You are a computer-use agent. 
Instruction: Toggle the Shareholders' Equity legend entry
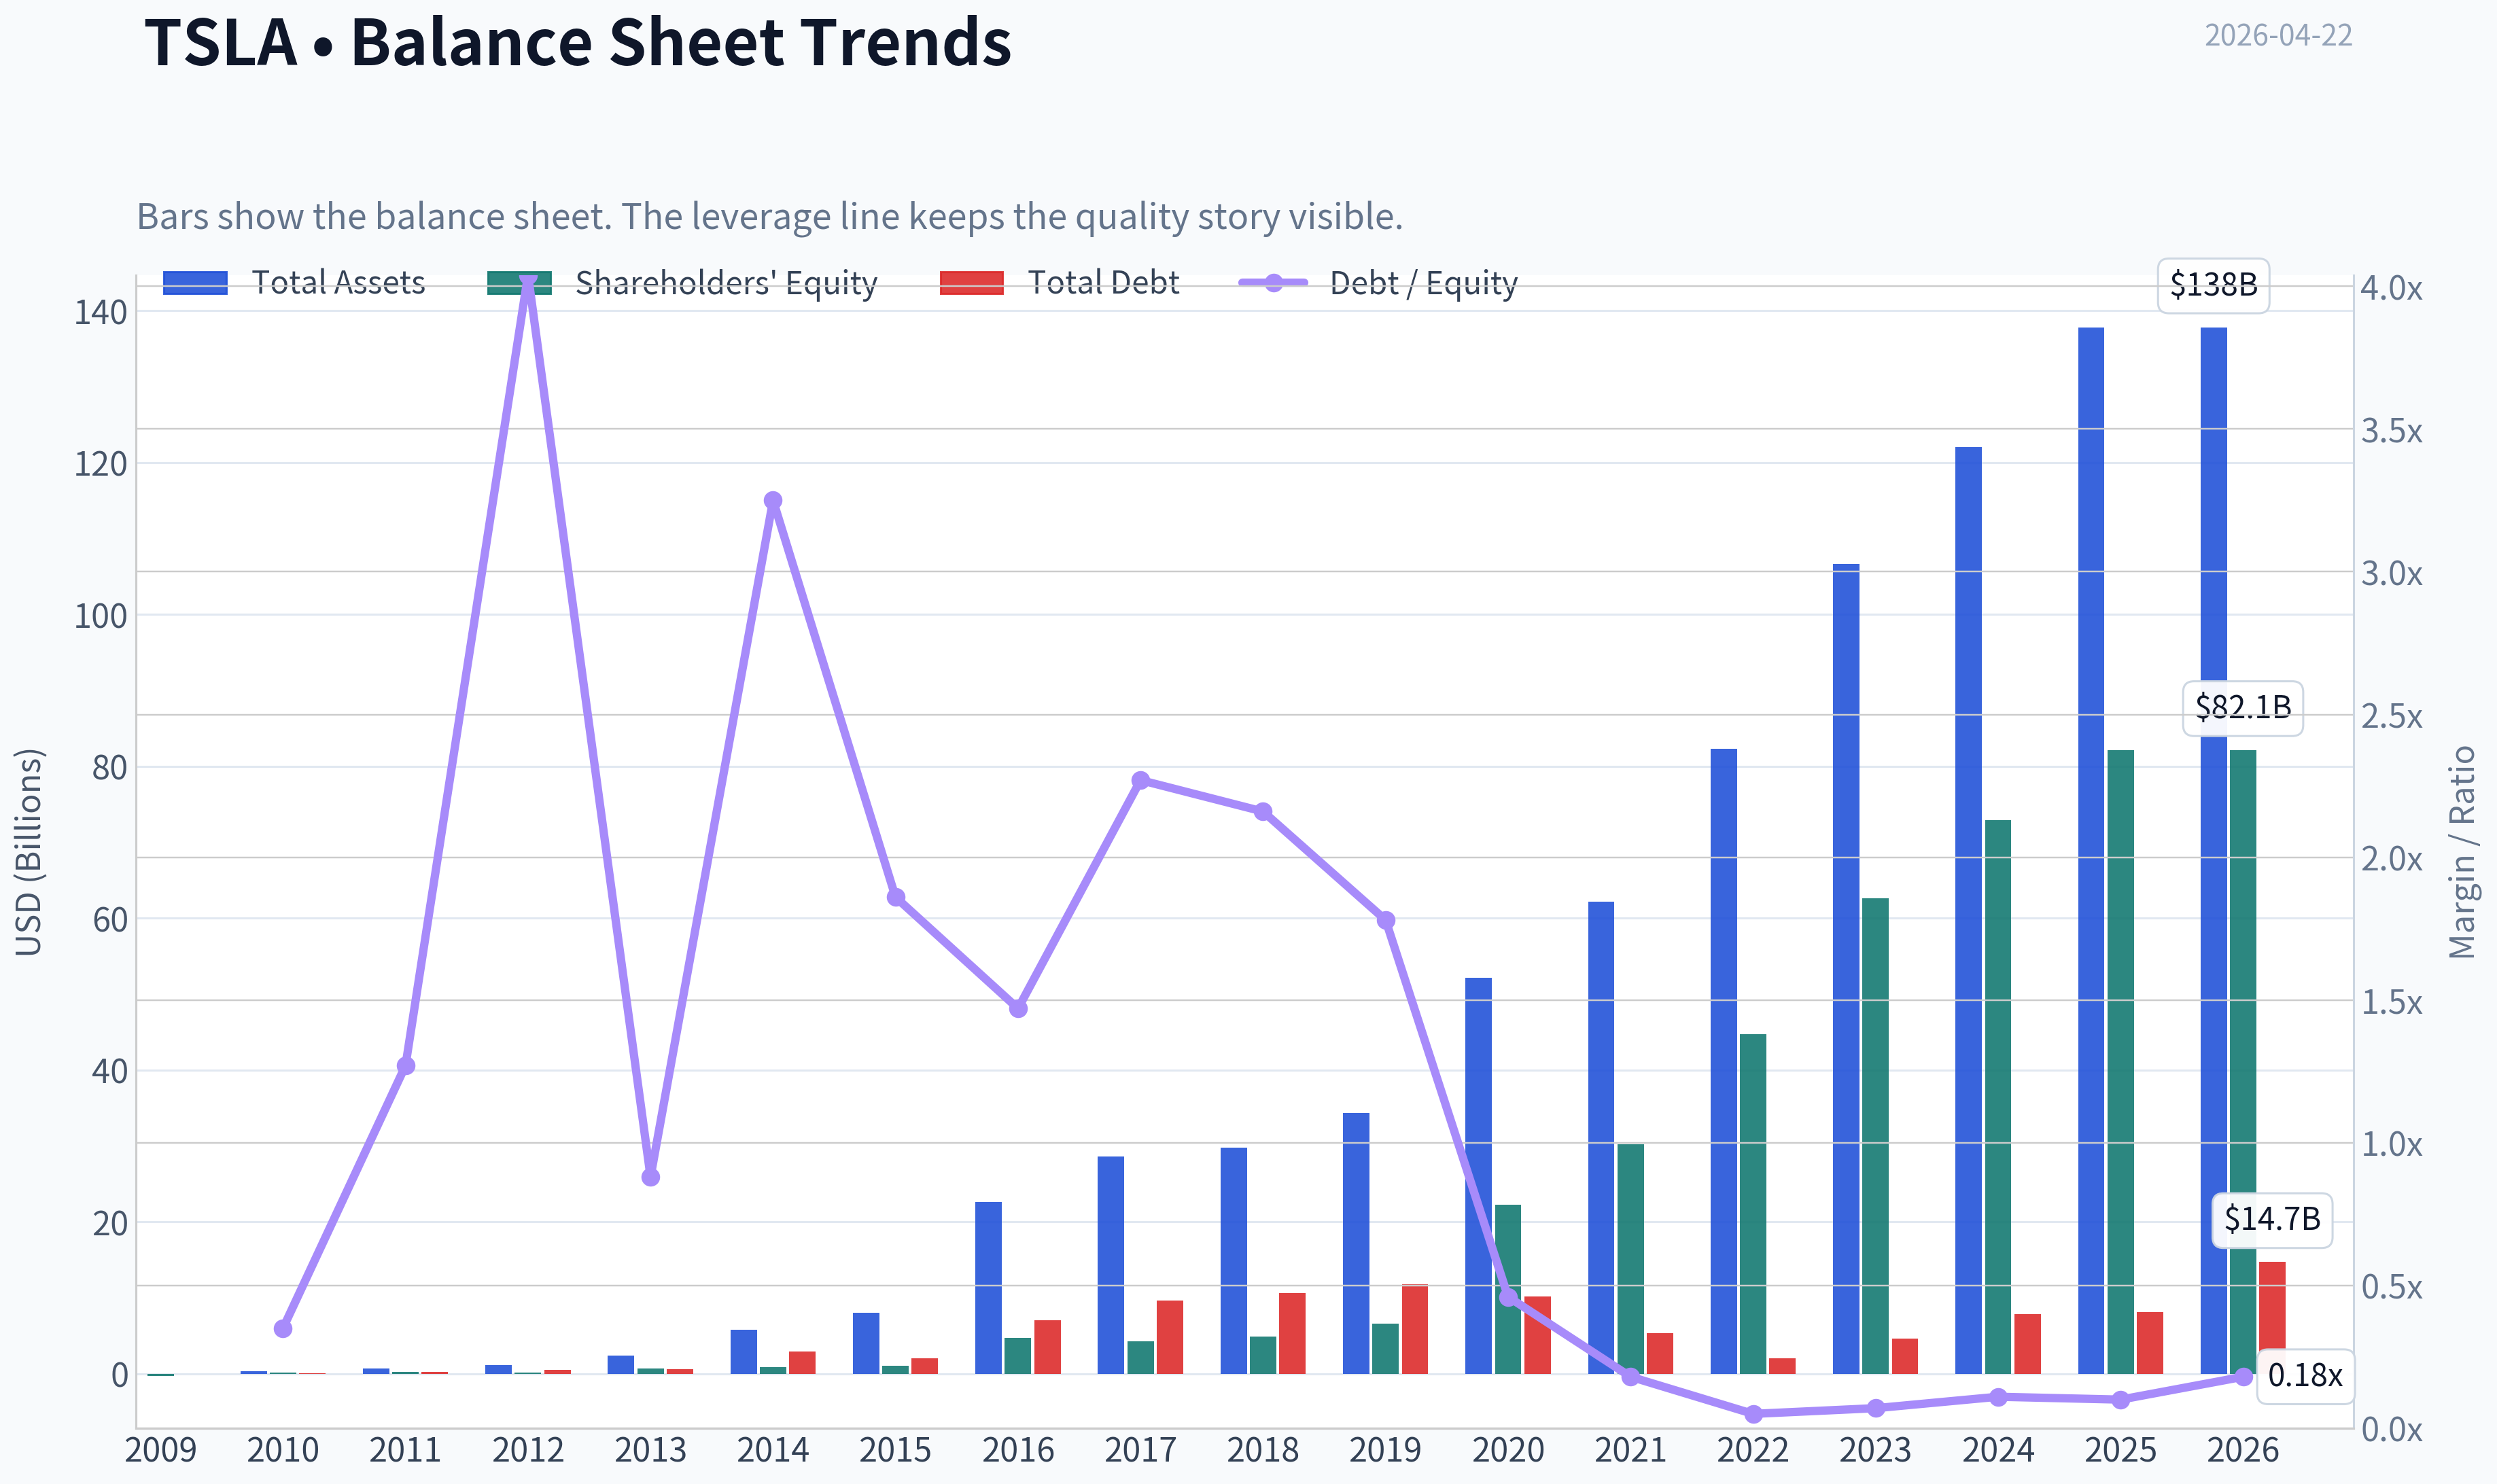pyautogui.click(x=682, y=283)
